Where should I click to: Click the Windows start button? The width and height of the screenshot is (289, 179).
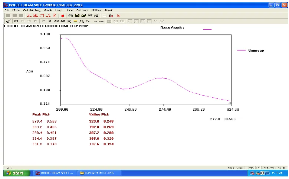point(17,173)
